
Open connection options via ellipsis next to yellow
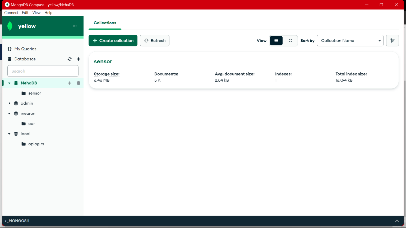pyautogui.click(x=74, y=26)
